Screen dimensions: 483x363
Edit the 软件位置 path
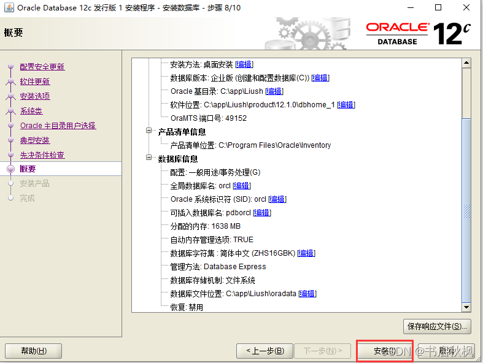tap(346, 105)
